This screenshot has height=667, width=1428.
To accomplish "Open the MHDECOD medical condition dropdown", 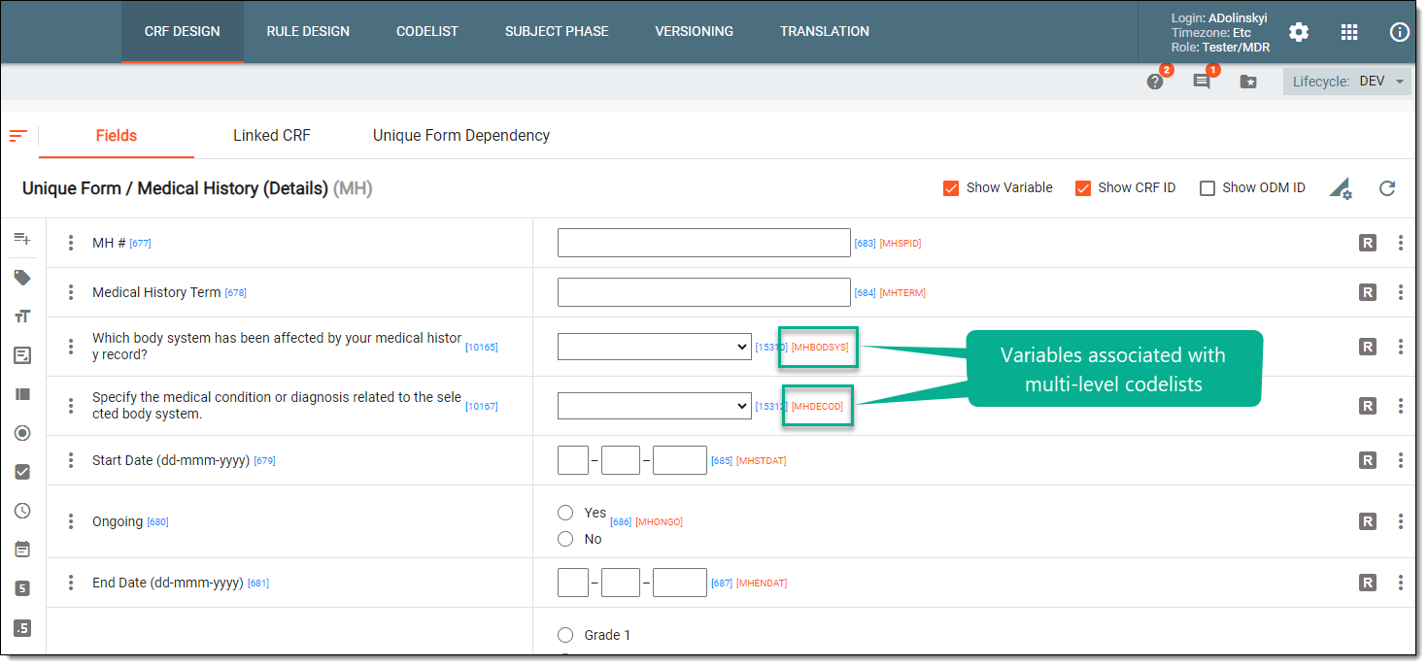I will pyautogui.click(x=654, y=406).
